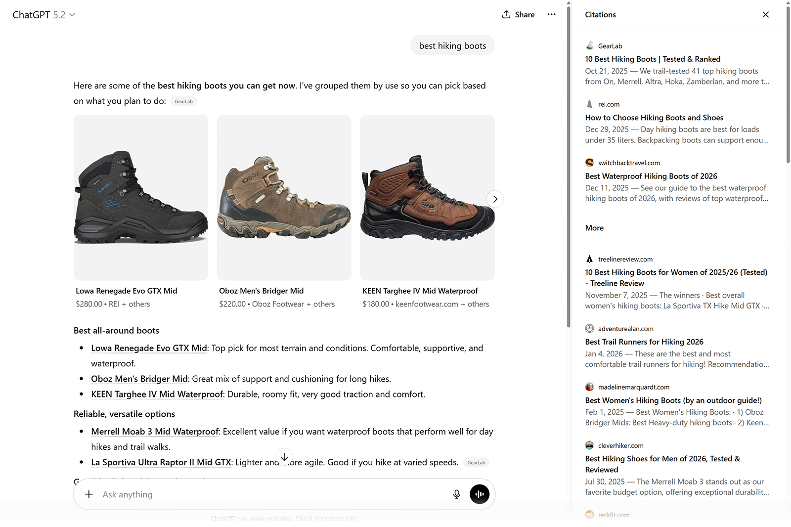Click the microphone icon for dictation
Viewport: 791px width, 527px height.
coord(456,494)
